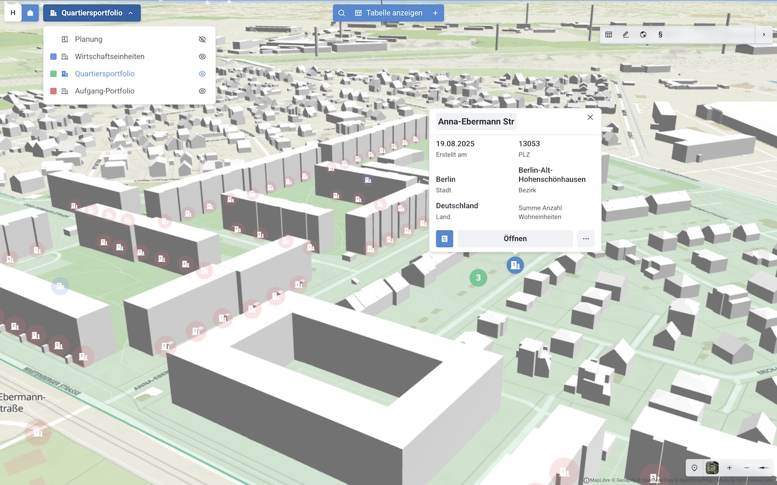Choose Aufgang-Portfolio in the layer menu
Screen dimensions: 777x485
tap(104, 91)
